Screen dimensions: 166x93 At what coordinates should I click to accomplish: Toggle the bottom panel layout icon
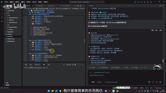click(138, 2)
